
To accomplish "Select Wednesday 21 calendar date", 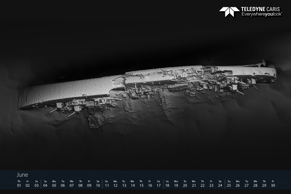I will click(x=194, y=183).
